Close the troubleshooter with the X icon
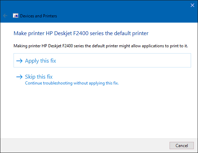 point(192,5)
